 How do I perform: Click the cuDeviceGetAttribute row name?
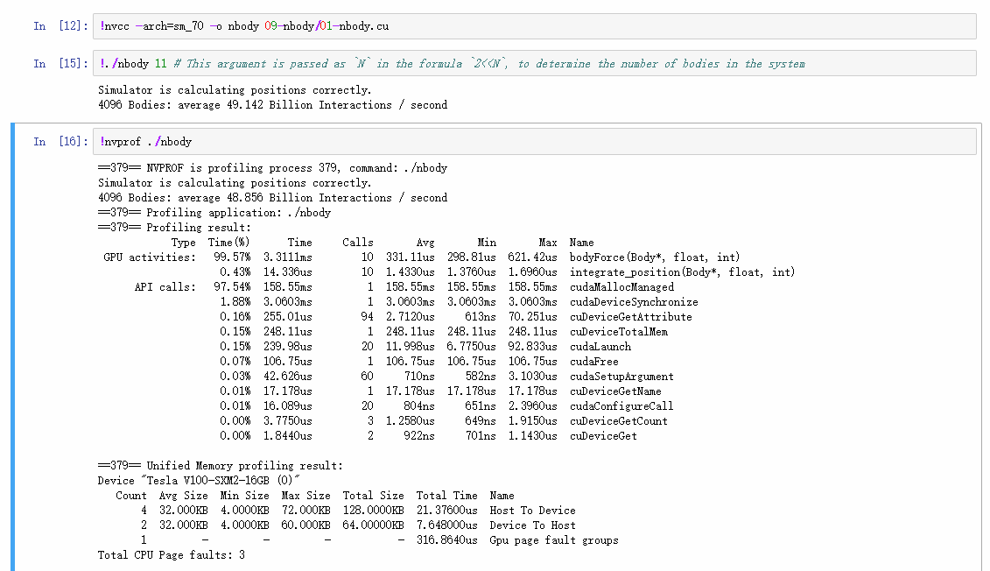click(630, 317)
